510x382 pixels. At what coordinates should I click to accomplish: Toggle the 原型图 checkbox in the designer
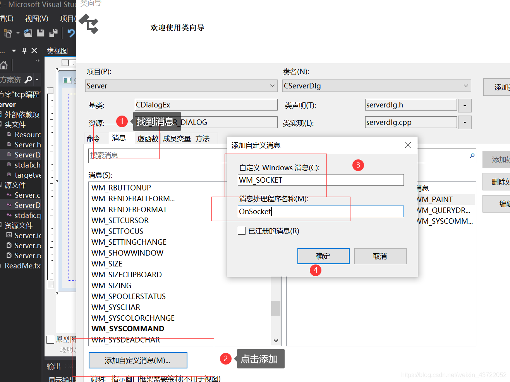point(50,340)
